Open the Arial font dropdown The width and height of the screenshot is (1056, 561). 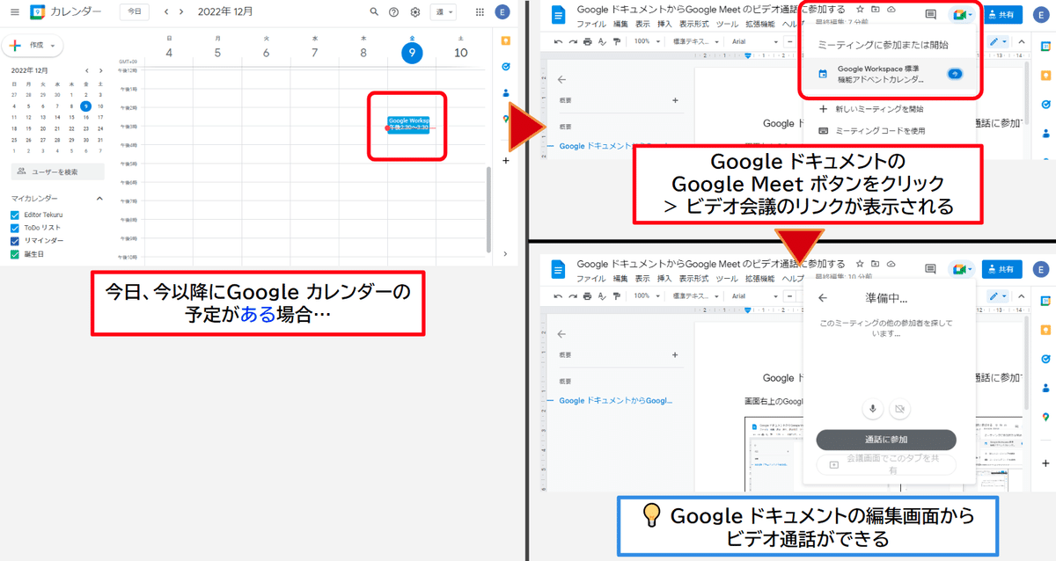click(739, 41)
